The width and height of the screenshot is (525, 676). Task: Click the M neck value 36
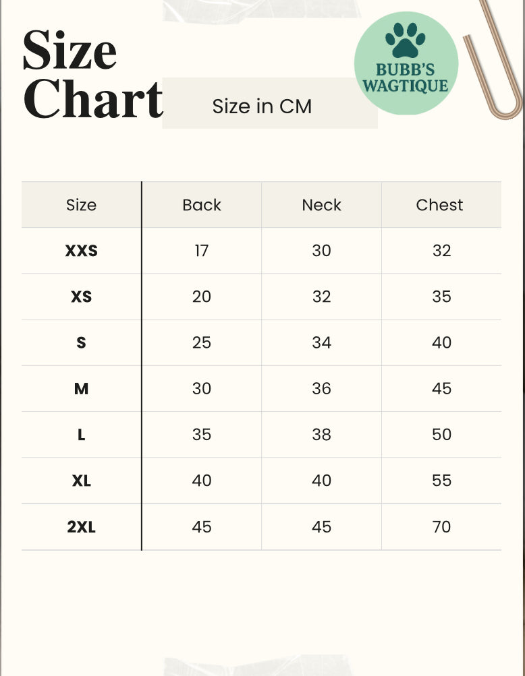click(322, 389)
